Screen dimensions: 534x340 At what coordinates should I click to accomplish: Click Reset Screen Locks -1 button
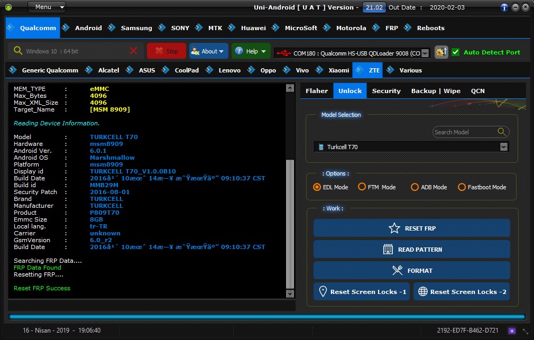point(362,292)
